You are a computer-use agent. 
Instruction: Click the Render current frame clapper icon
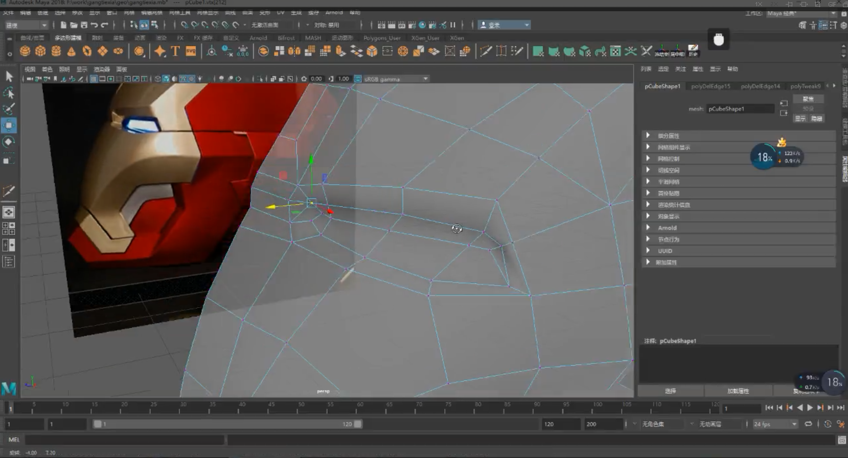(x=392, y=25)
